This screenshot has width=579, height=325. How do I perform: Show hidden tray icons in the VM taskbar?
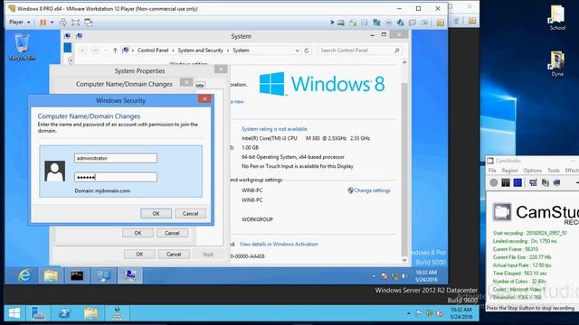374,276
